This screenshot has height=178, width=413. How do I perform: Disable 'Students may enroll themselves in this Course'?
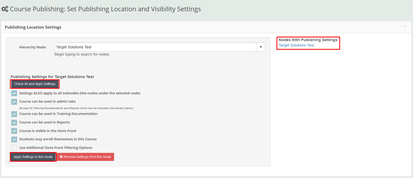(x=14, y=139)
